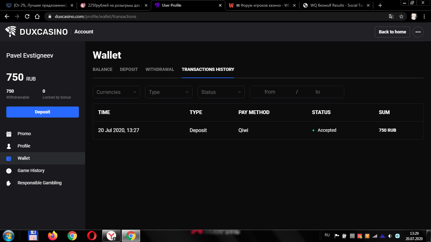The width and height of the screenshot is (431, 242).
Task: Switch to the Withdrawal tab
Action: (160, 69)
